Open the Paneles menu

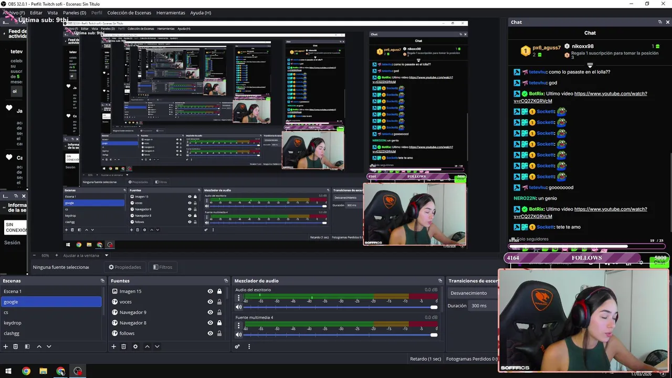click(x=75, y=13)
